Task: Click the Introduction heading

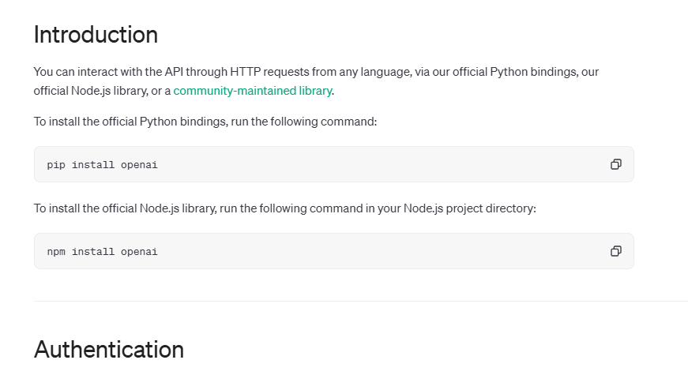Action: [x=96, y=35]
